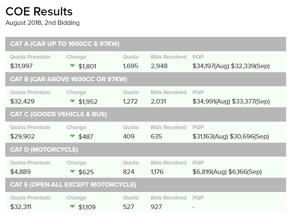The image size is (291, 218).
Task: Click green down arrow in CAT C row
Action: click(x=72, y=136)
